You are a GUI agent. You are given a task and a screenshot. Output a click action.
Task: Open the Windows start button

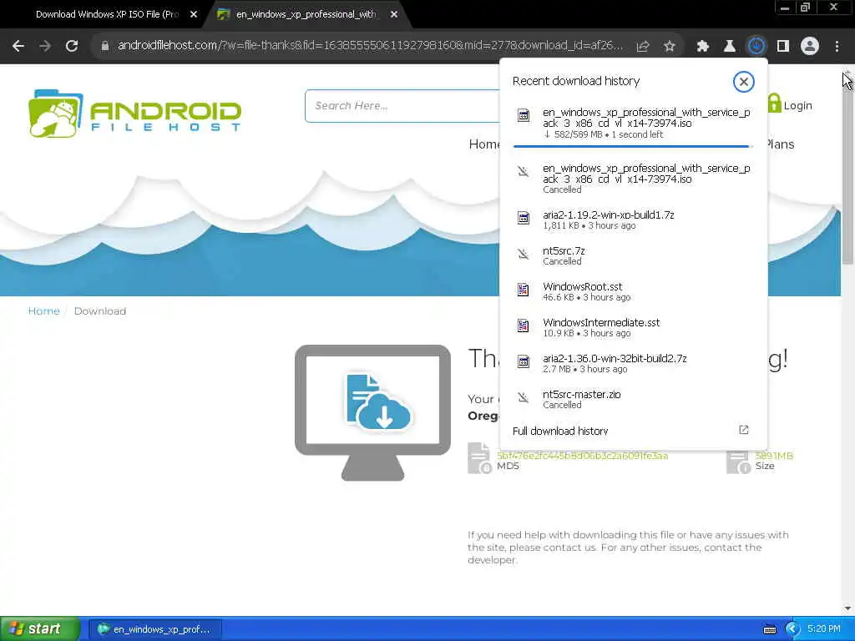pos(39,628)
